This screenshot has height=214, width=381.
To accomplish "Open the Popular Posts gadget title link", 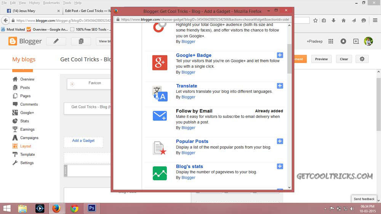I will tap(192, 141).
